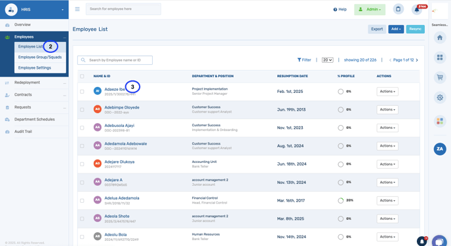Open Department Schedules in sidebar
451x246 pixels.
(34, 120)
